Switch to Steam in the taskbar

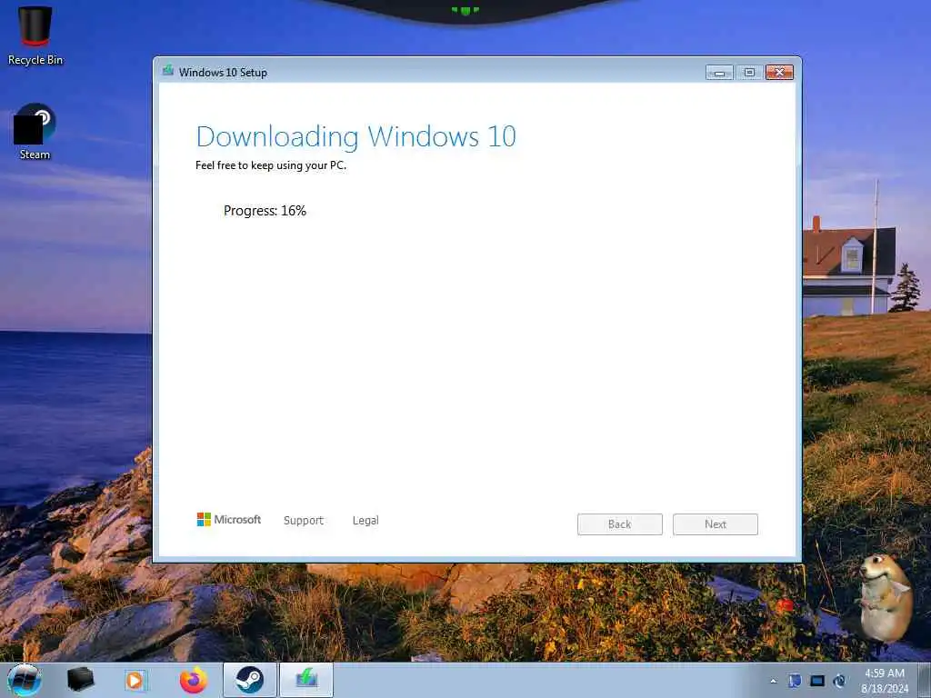tap(250, 680)
